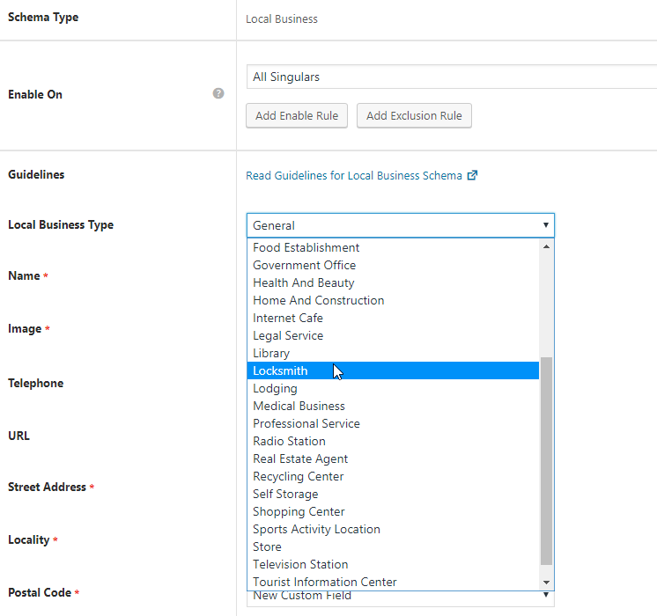Select Government Office in the list
Viewport: 657px width, 616px height.
(304, 265)
